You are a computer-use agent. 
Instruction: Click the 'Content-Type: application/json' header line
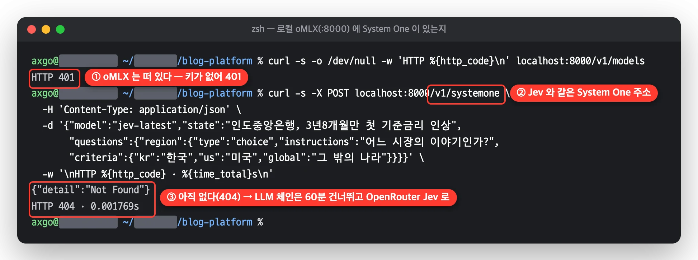[141, 109]
